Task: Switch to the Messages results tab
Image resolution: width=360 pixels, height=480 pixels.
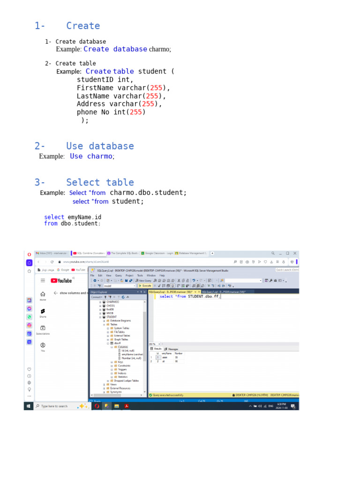Action: tap(171, 349)
